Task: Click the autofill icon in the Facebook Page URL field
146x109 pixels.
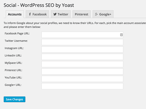Action: click(121, 35)
